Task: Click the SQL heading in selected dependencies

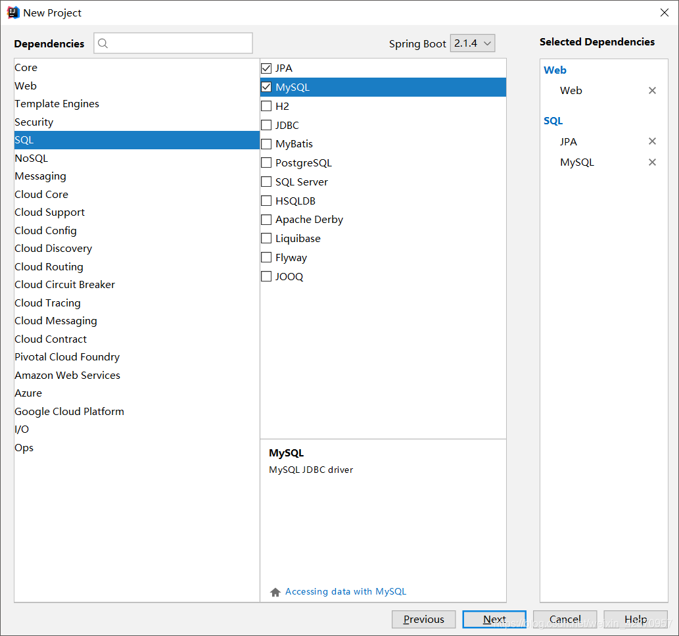Action: tap(553, 121)
